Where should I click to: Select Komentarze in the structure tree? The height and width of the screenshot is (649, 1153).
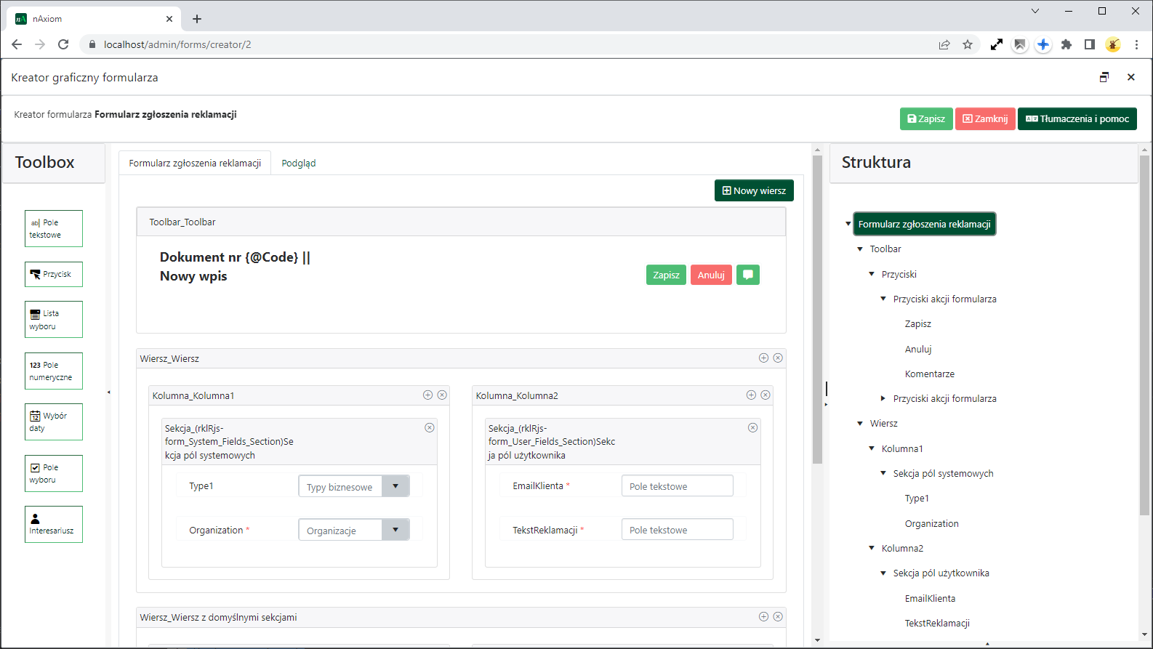click(x=930, y=374)
